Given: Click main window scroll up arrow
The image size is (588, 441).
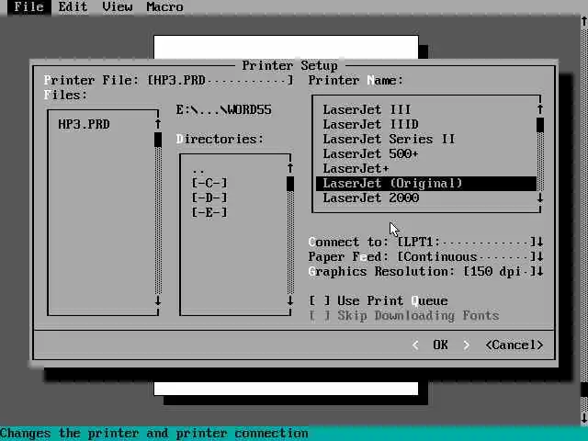Looking at the screenshot, I should [584, 21].
